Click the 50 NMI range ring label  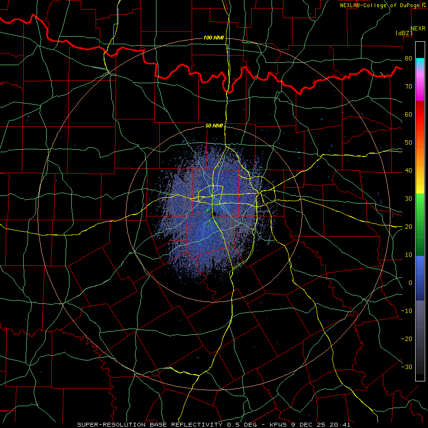point(214,126)
